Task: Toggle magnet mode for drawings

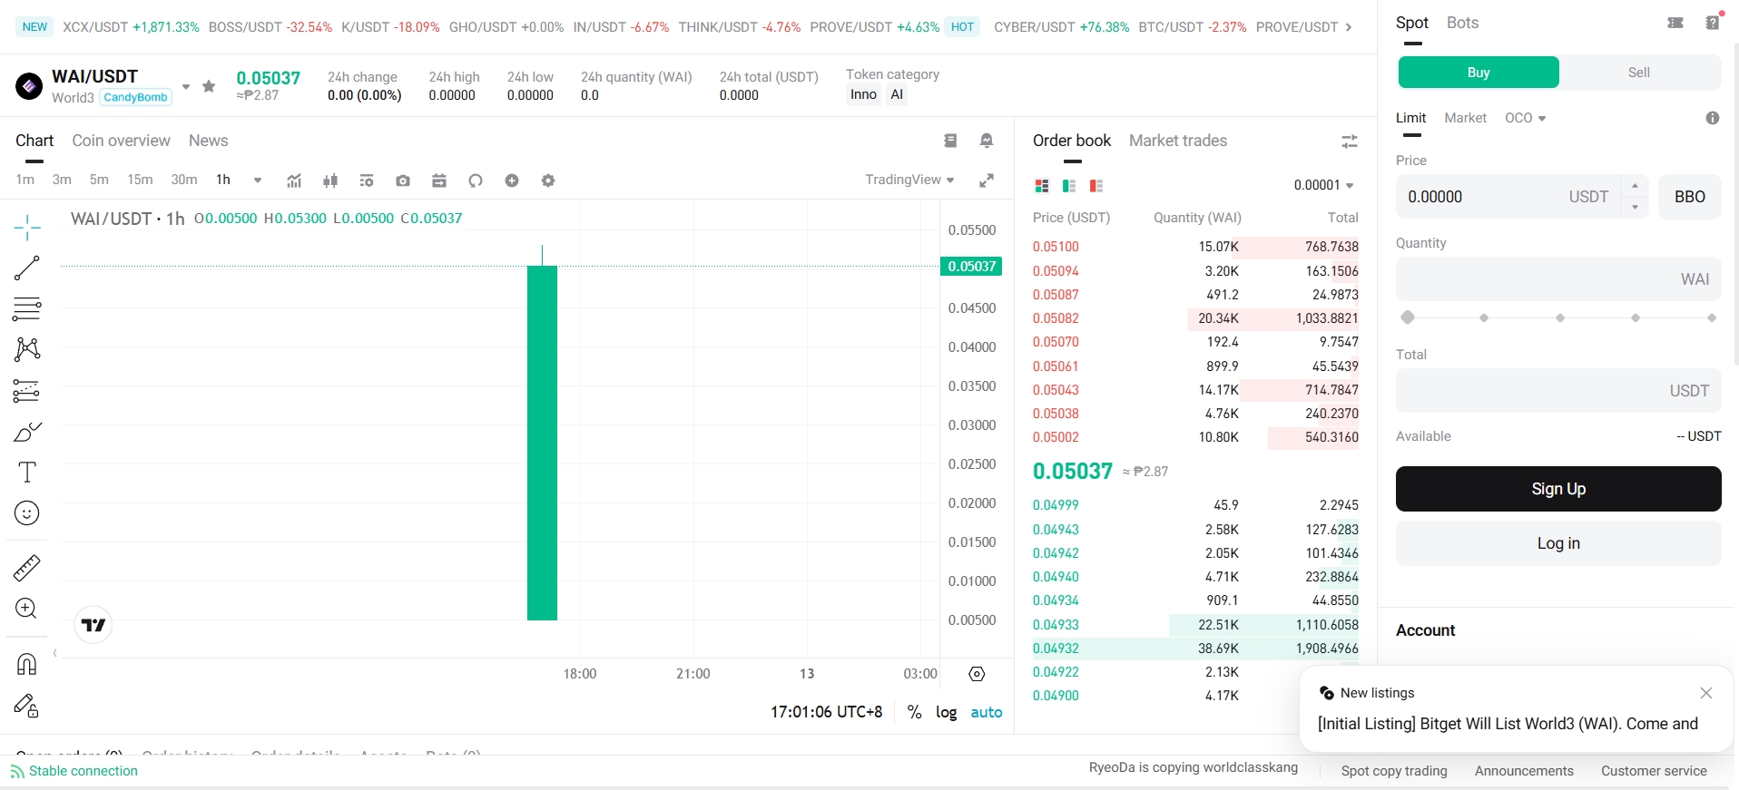Action: pyautogui.click(x=27, y=664)
